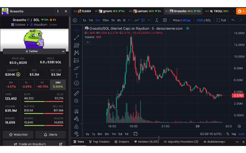Click the add symbol compare plus icon

pyautogui.click(x=75, y=20)
